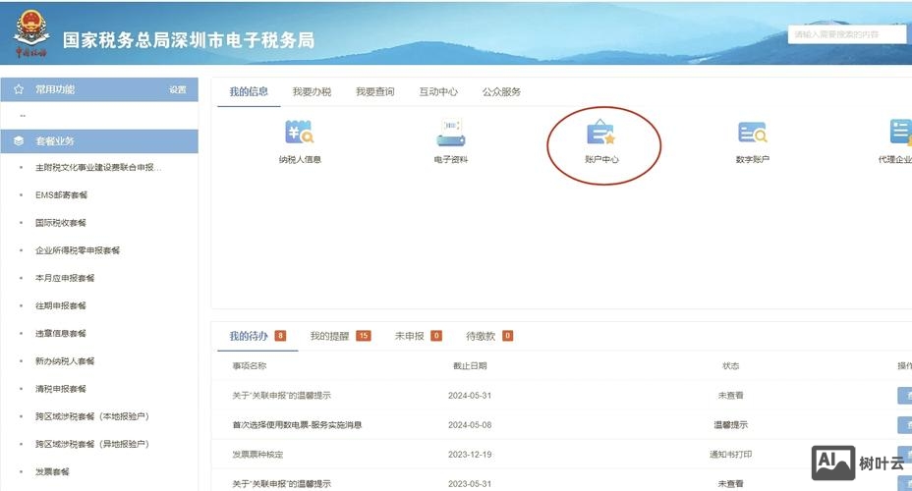Open the 违章信息套餐 item
This screenshot has width=912, height=491.
[61, 334]
